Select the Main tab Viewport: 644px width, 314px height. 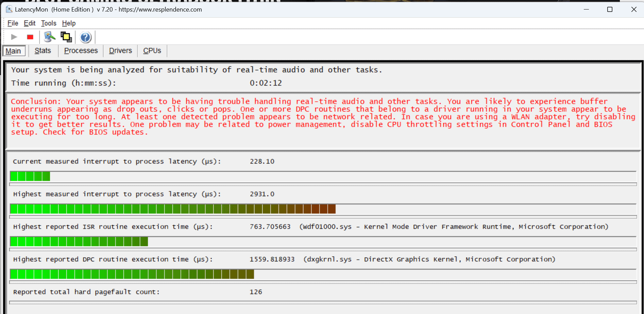pos(14,51)
